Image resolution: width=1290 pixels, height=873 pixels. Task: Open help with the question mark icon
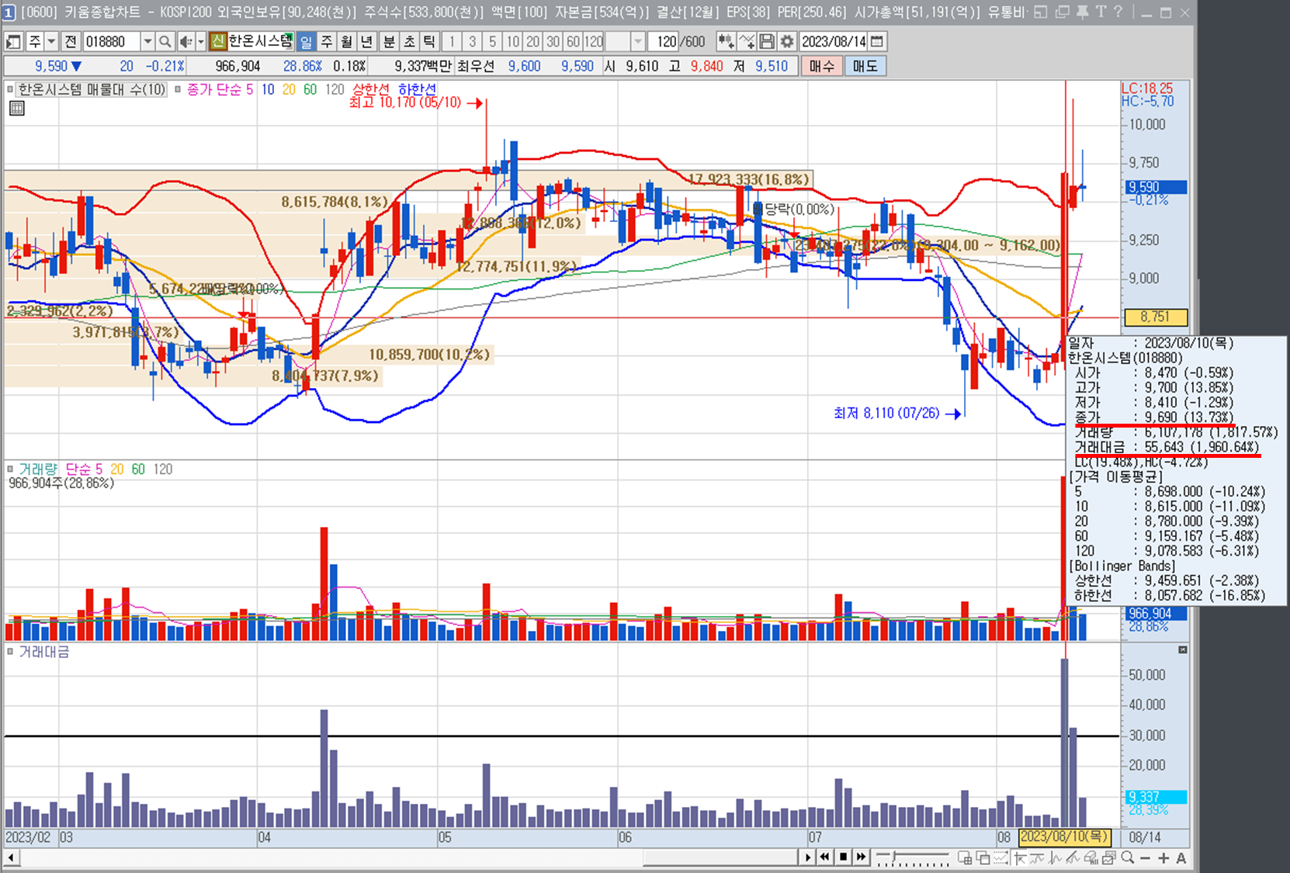1118,12
